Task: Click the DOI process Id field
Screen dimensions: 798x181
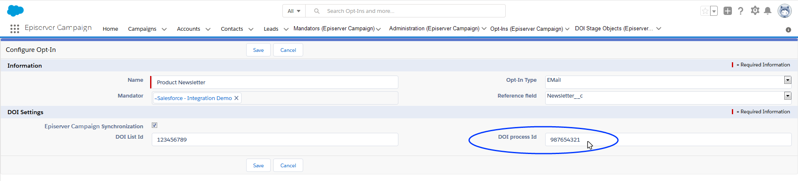Action: [668, 139]
